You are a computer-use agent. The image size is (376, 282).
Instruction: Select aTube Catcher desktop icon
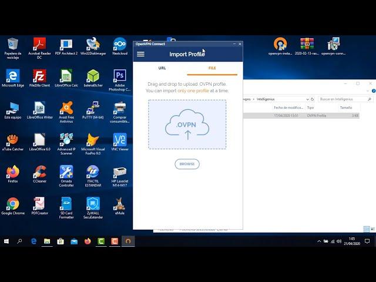[x=13, y=142]
